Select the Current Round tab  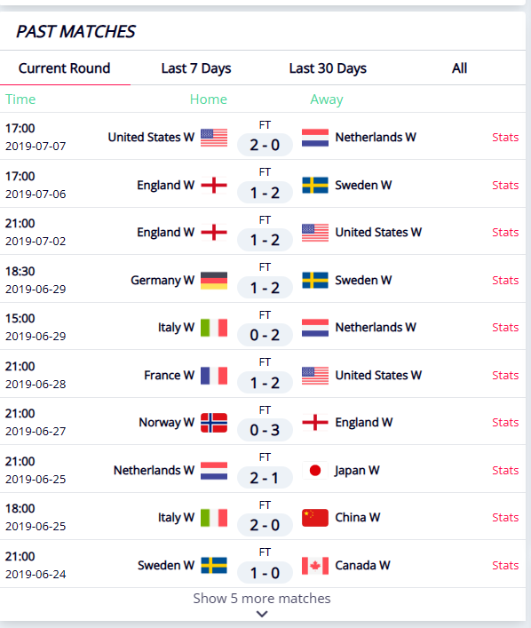(x=65, y=68)
